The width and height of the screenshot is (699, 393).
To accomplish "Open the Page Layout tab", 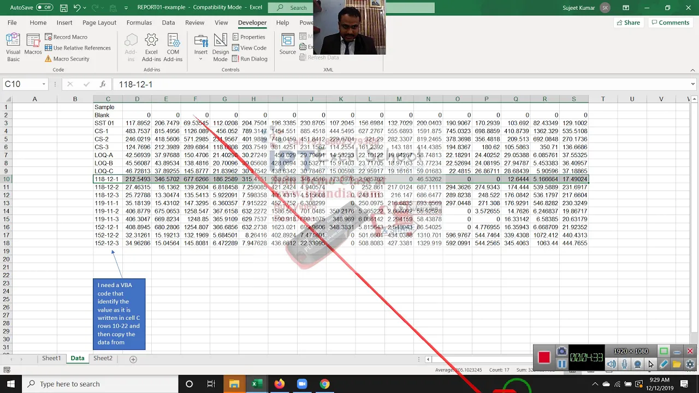I will (99, 22).
